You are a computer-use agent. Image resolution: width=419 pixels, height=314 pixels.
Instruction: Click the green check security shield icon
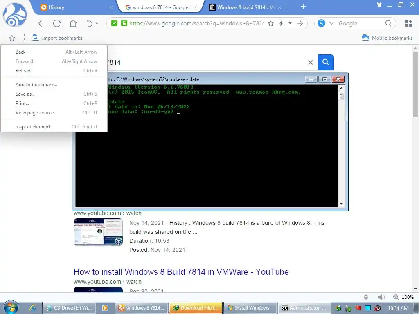(x=115, y=23)
